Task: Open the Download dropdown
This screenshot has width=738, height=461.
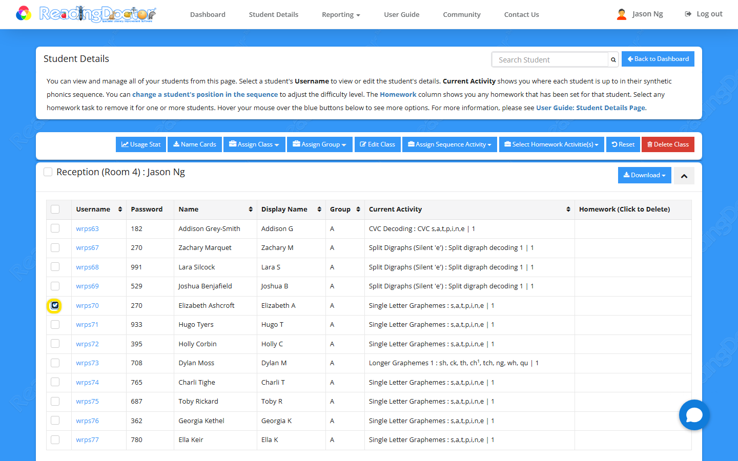Action: click(x=644, y=175)
